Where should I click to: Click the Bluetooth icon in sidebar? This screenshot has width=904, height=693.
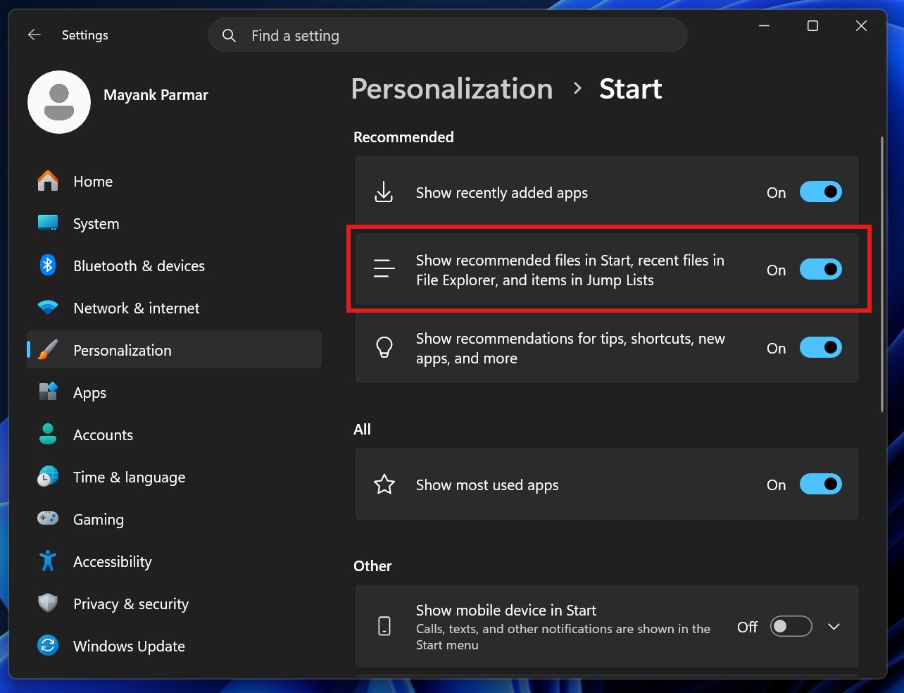click(x=48, y=266)
